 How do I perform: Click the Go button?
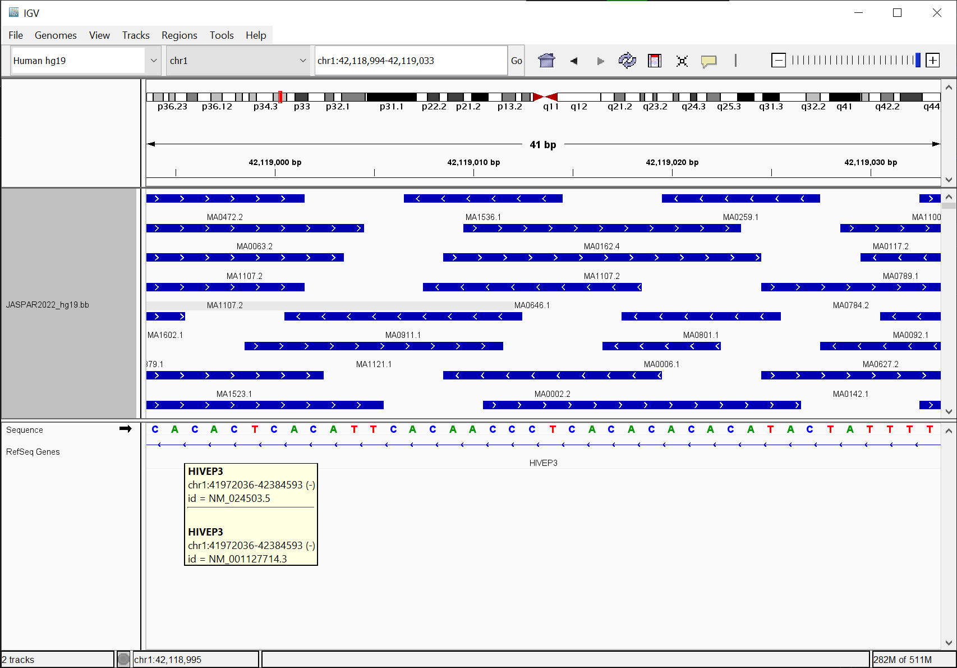(x=516, y=60)
